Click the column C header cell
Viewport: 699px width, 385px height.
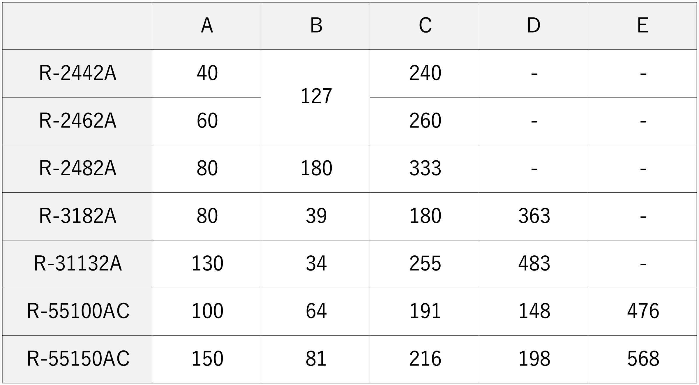coord(424,26)
